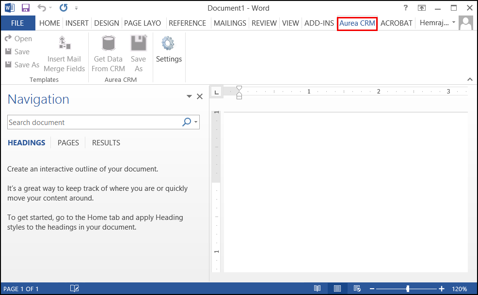Click the user profile avatar picture
The image size is (478, 295).
(x=466, y=23)
